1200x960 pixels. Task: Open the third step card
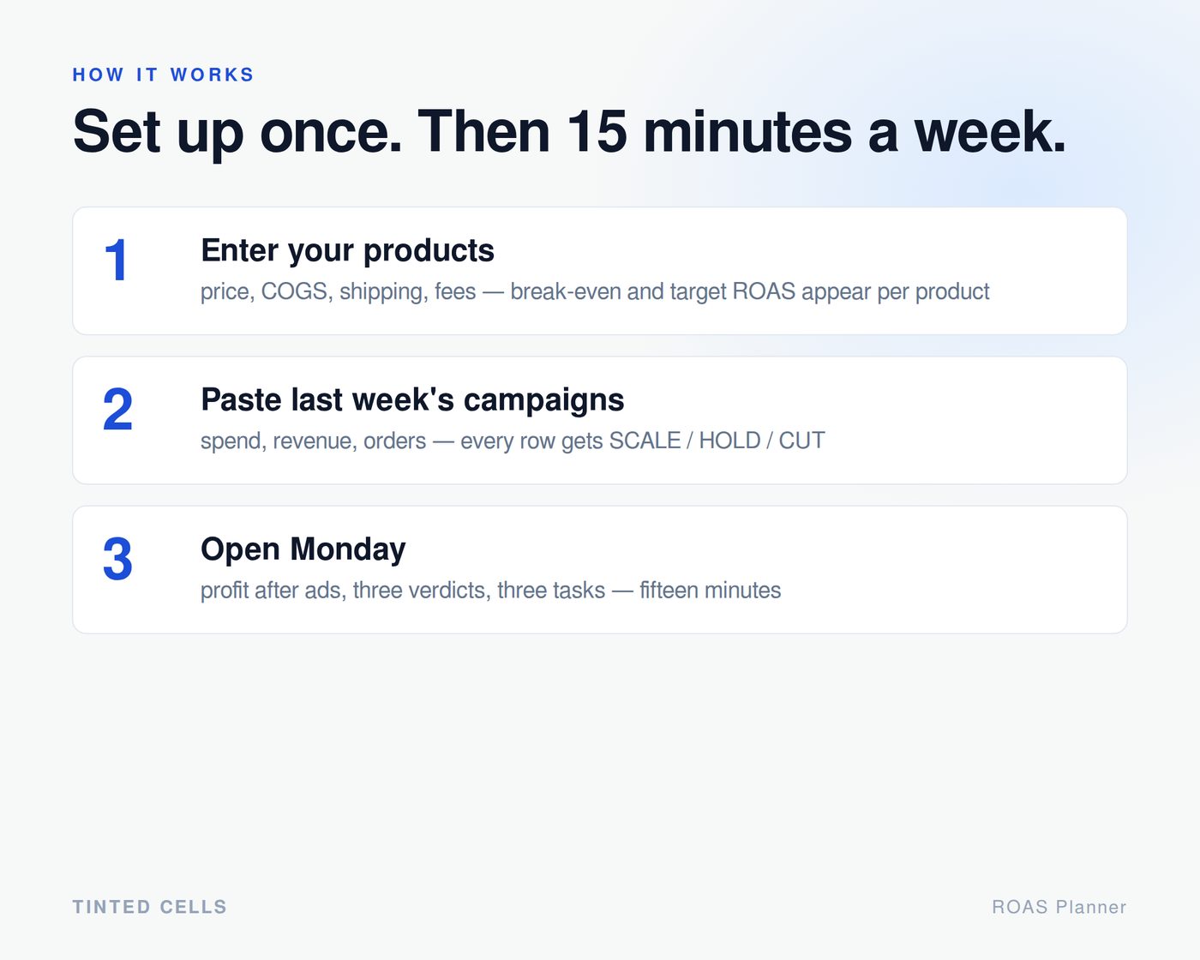tap(600, 569)
